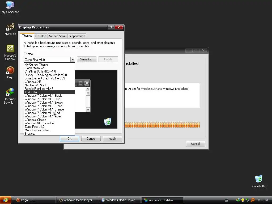Select Windows 7 Colors v1.1 Blue
The width and height of the screenshot is (272, 204).
tap(49, 99)
